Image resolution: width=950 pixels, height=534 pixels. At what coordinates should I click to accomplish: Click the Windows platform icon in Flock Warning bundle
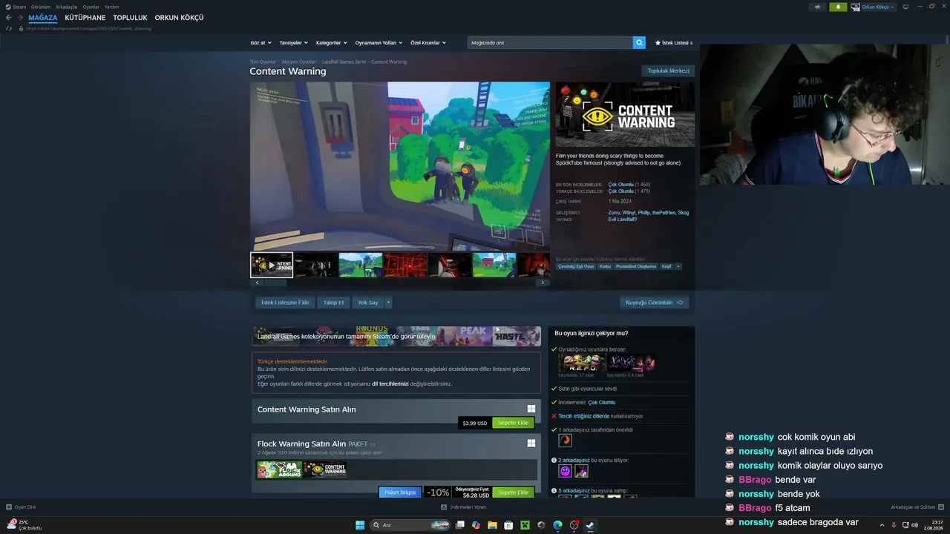click(x=531, y=444)
